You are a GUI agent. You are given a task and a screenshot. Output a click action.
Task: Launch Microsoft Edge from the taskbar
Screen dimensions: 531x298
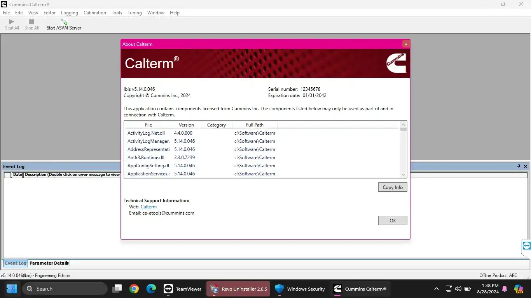[x=151, y=289]
